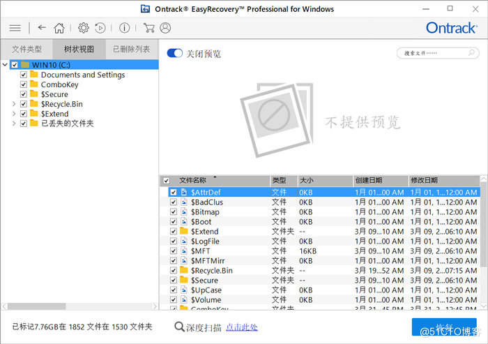Open the user account icon
Screen dimensions: 488x344
(x=165, y=28)
